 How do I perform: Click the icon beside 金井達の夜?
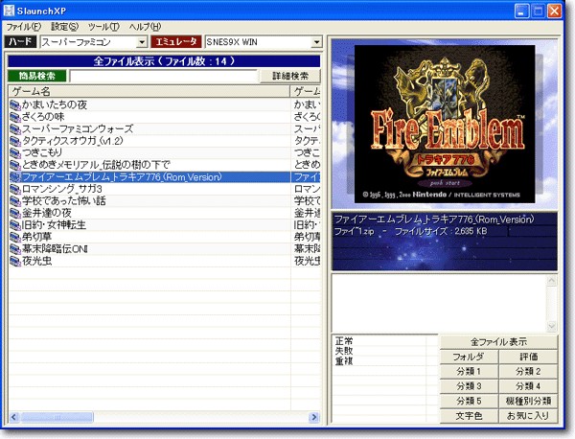click(15, 213)
